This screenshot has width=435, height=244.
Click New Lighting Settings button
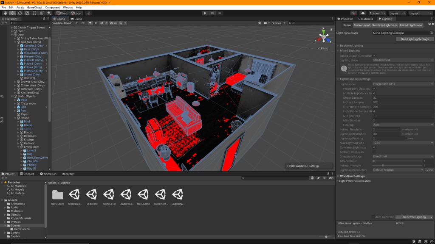pyautogui.click(x=415, y=39)
